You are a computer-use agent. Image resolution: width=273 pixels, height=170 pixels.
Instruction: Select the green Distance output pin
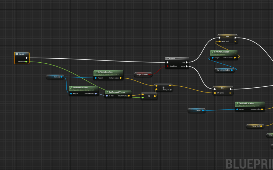click(x=26, y=62)
